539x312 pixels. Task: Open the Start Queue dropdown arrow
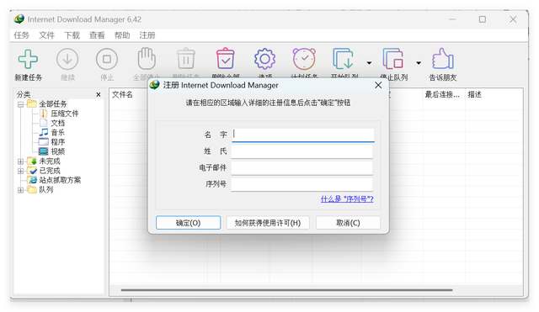(369, 63)
